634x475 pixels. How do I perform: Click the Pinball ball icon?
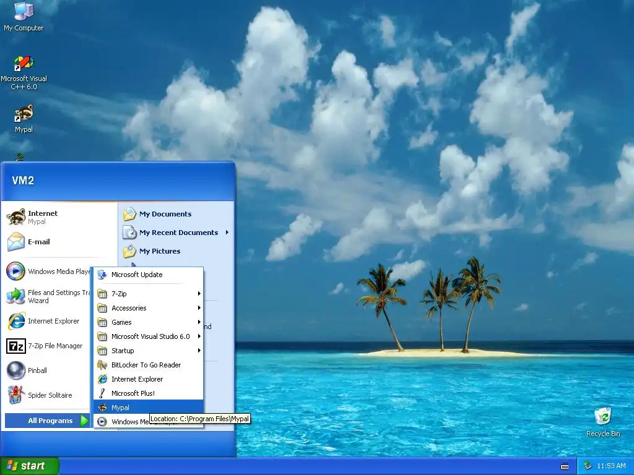pos(16,370)
